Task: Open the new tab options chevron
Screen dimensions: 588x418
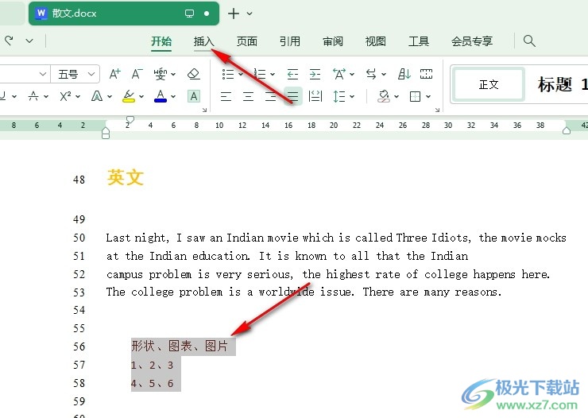Action: [x=250, y=14]
